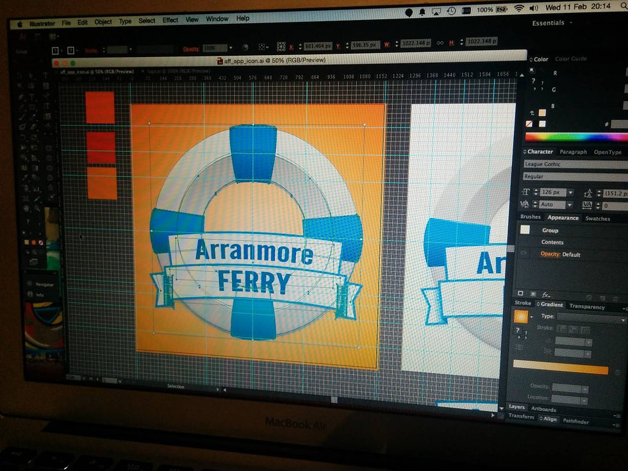
Task: Open the Effect menu
Action: 170,20
